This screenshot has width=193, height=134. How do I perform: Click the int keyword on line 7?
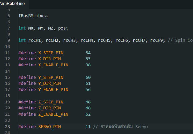tap(22, 28)
